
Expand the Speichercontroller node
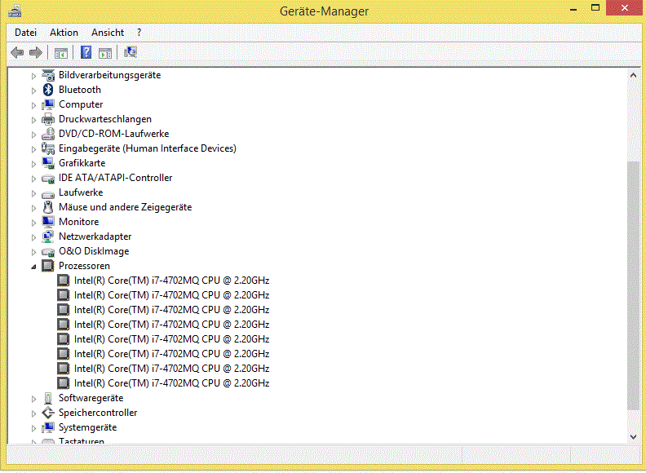coord(33,413)
